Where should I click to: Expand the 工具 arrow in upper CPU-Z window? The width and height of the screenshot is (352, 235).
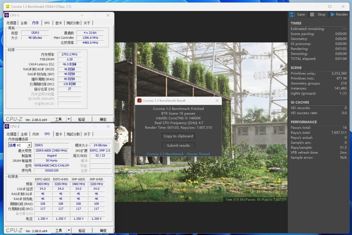(x=69, y=119)
